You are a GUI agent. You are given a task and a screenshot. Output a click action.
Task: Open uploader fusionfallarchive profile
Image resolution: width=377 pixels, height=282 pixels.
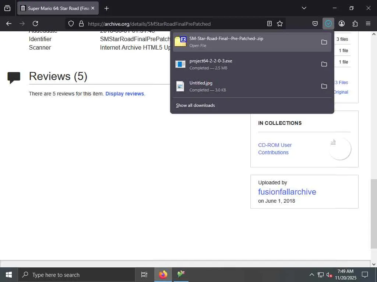pyautogui.click(x=287, y=192)
